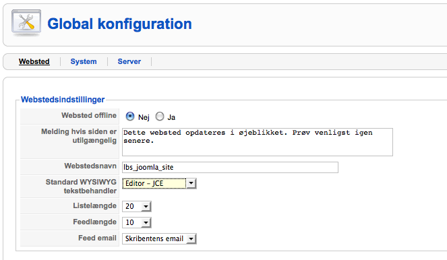The image size is (447, 260).
Task: Click the Melding hvis siden er utilgængelig label
Action: pyautogui.click(x=79, y=136)
